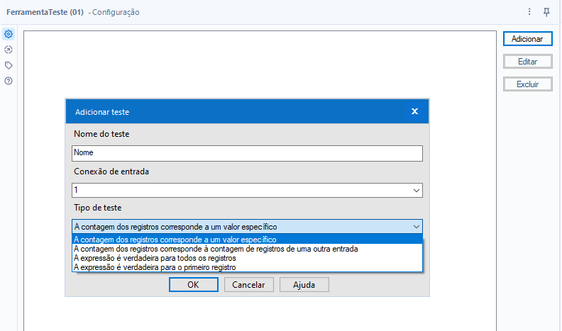Close the Adicionar teste dialog

coord(414,111)
